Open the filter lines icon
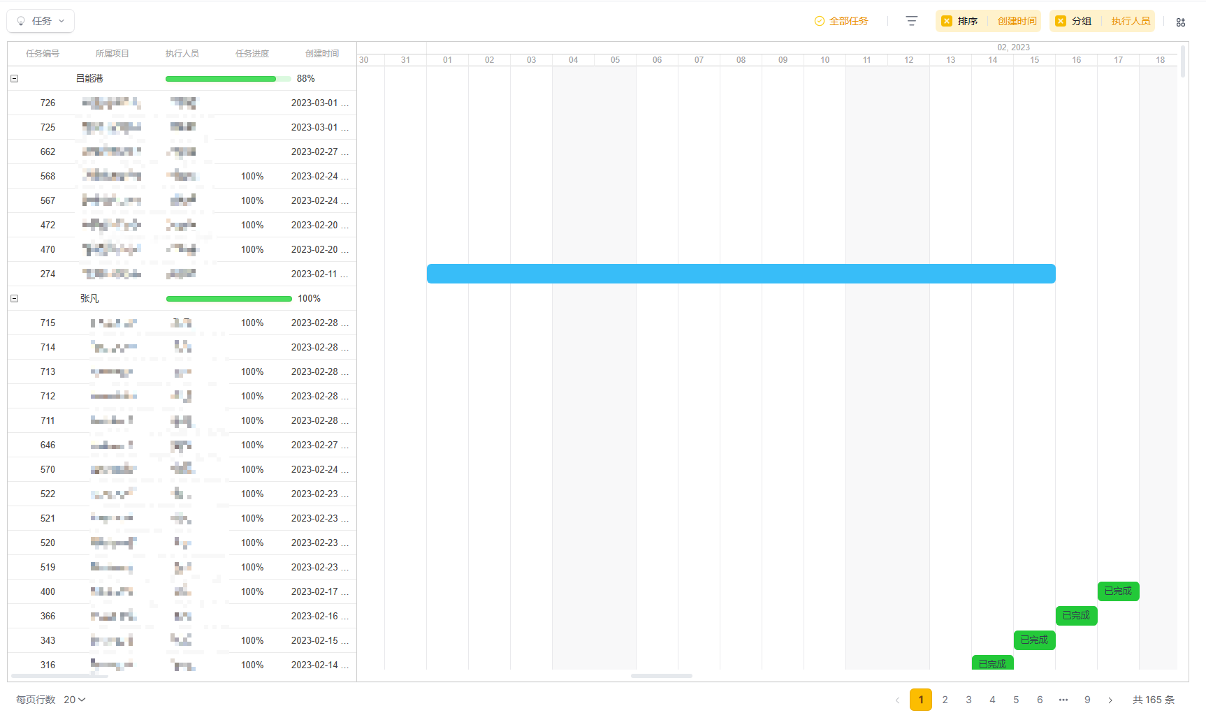Viewport: 1206px width, 715px height. pyautogui.click(x=911, y=21)
